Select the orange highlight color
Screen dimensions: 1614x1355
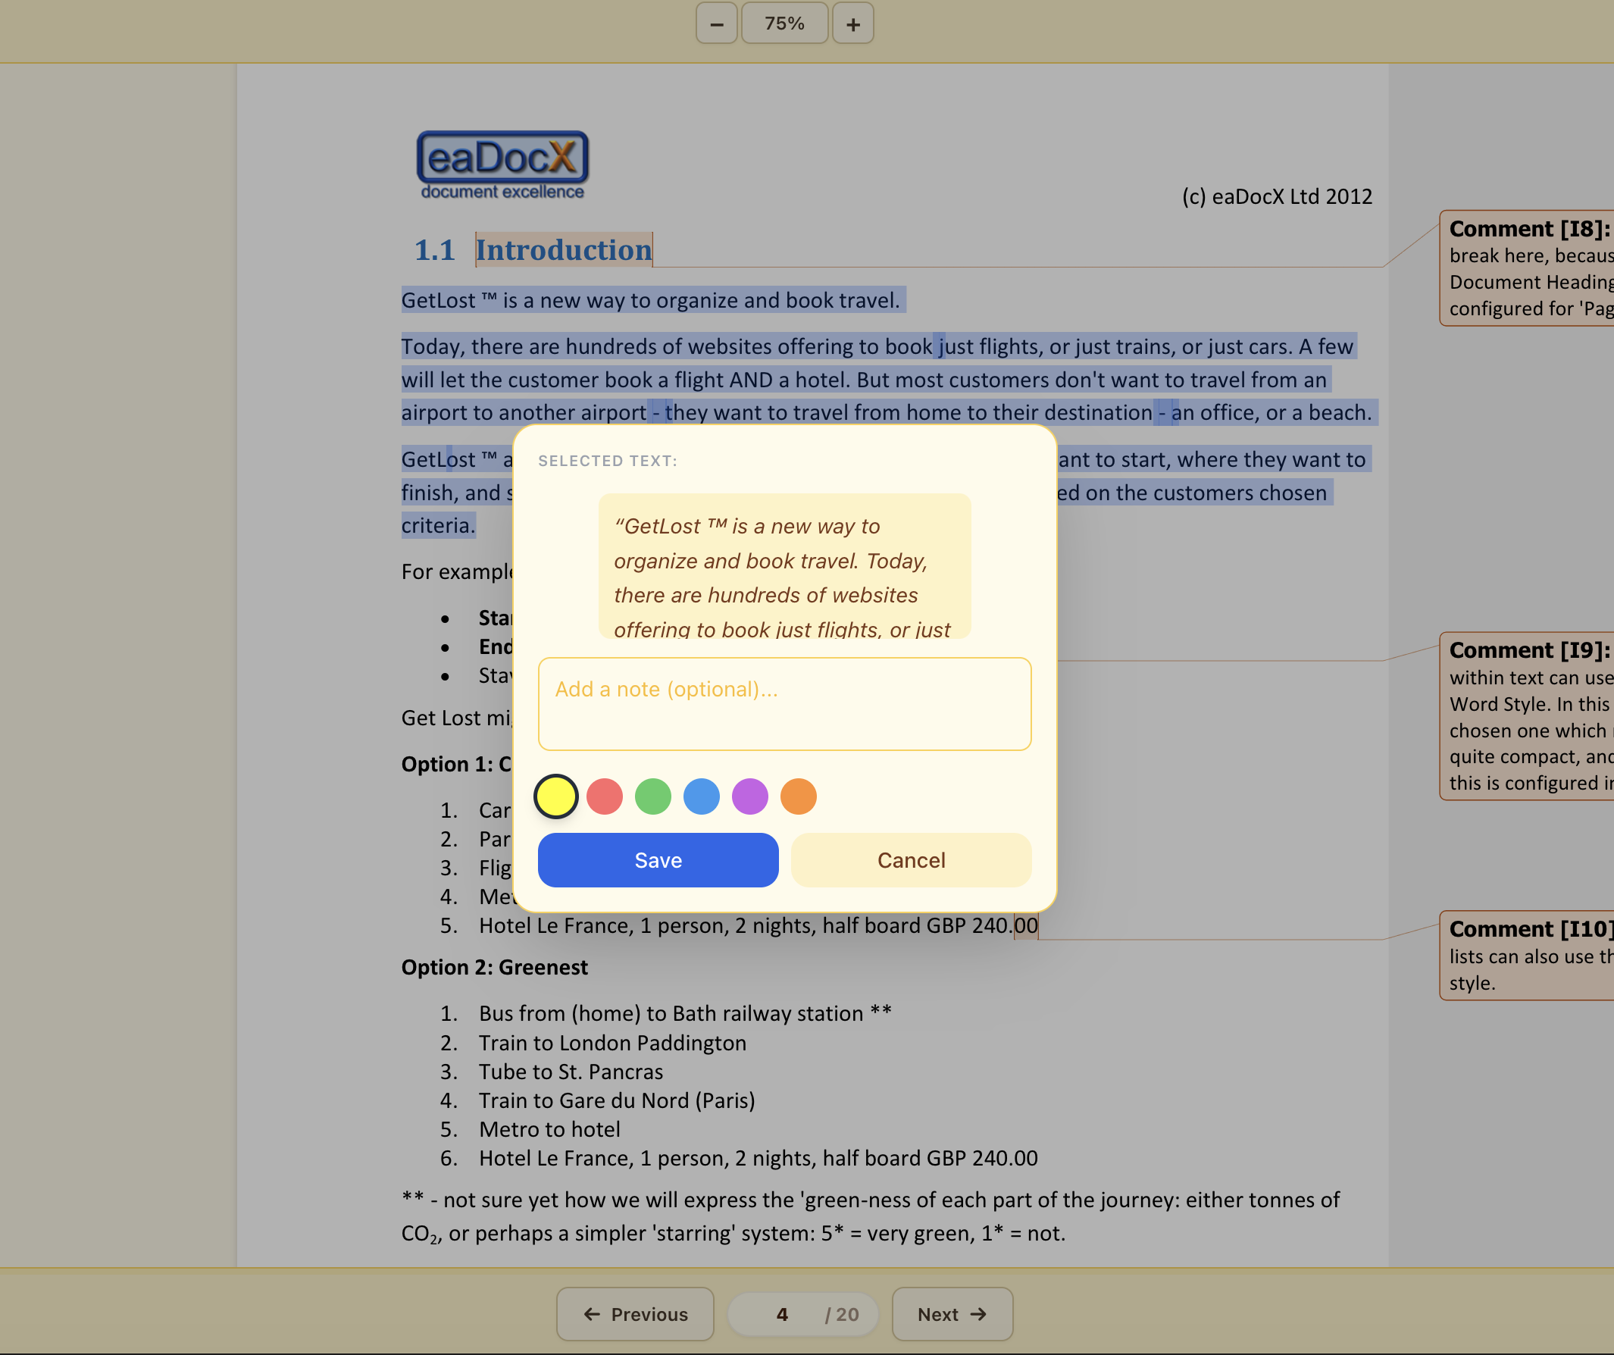[x=798, y=796]
